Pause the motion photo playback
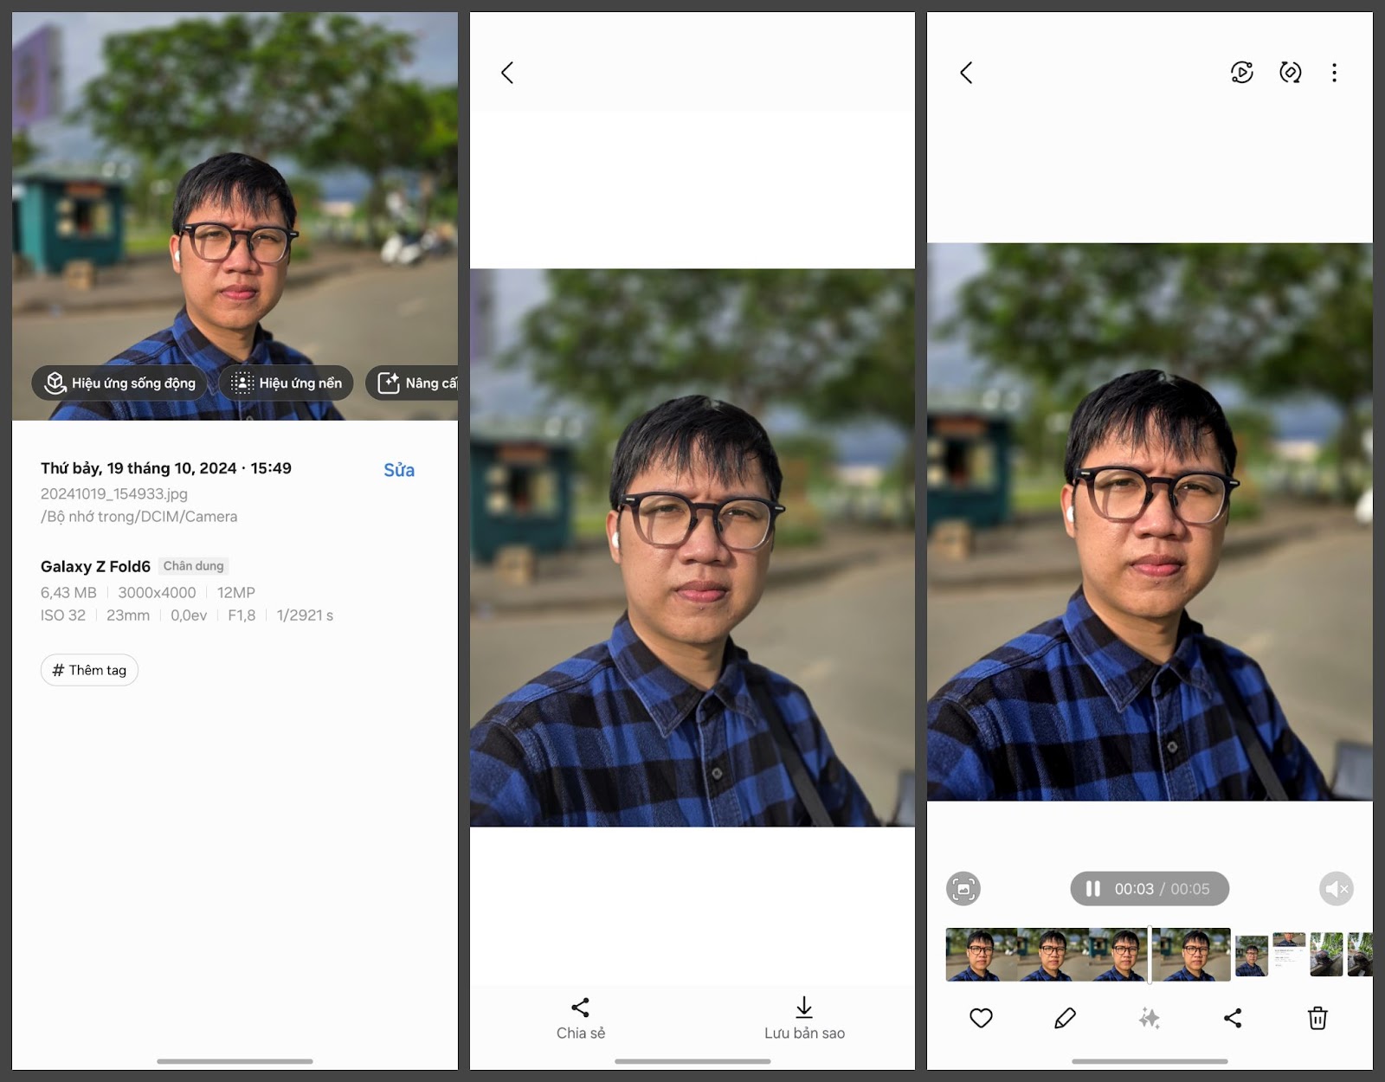Screen dimensions: 1385x1082 pos(1093,889)
